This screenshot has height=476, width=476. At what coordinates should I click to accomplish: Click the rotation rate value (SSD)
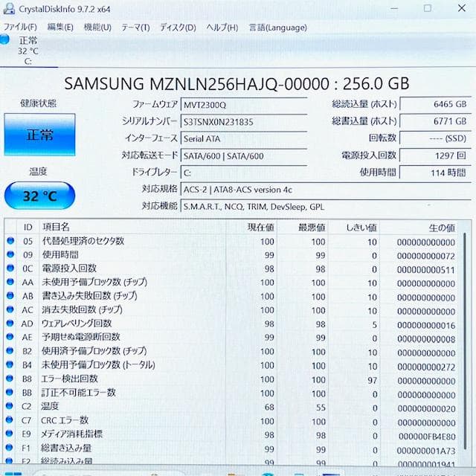[435, 138]
